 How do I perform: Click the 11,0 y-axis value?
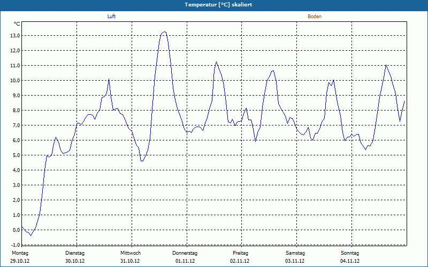pos(15,66)
